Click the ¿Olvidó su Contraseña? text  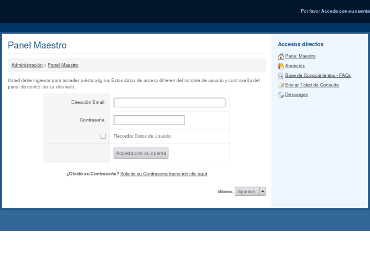93,174
